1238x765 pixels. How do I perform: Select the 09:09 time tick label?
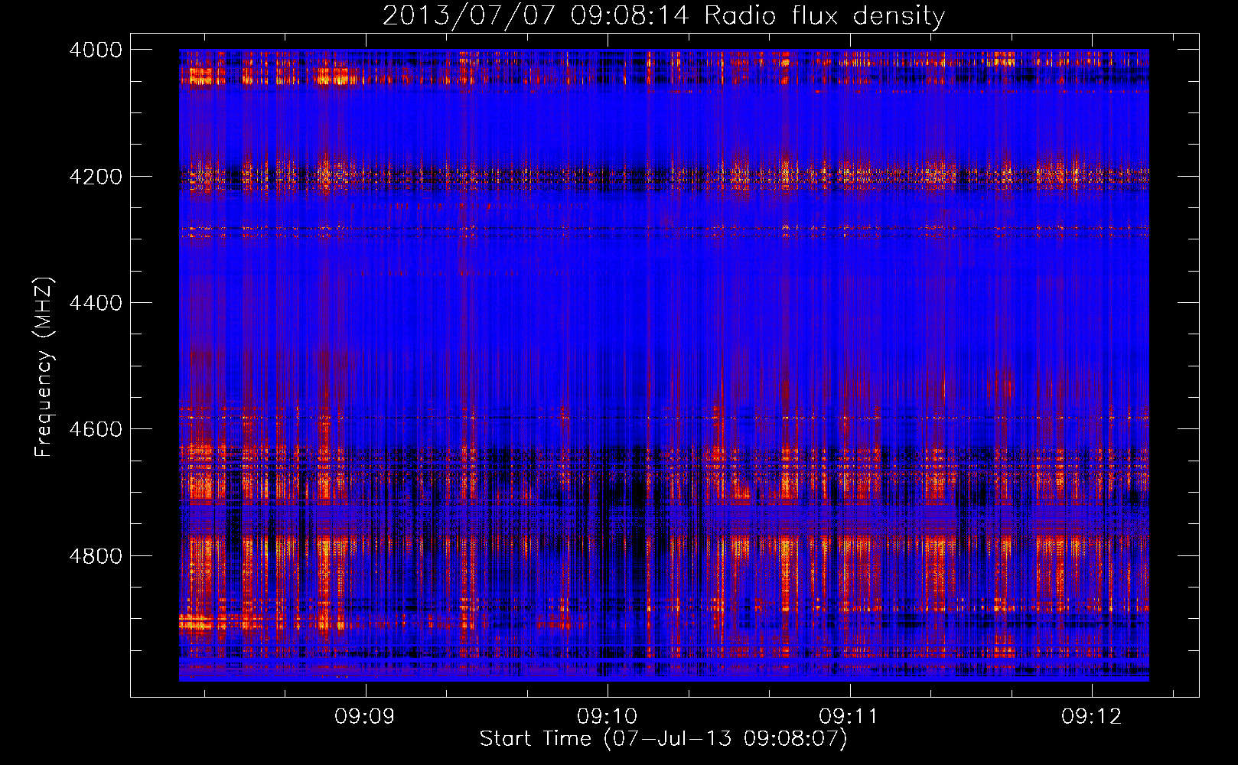364,716
